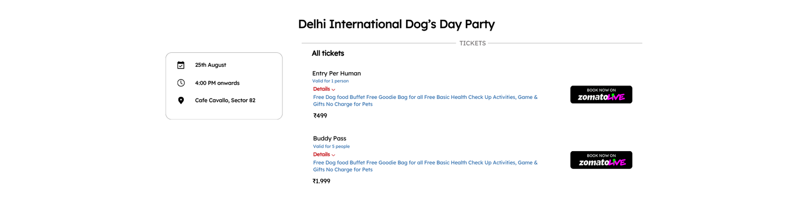Open the TICKETS section heading
This screenshot has height=206, width=793.
click(x=472, y=43)
